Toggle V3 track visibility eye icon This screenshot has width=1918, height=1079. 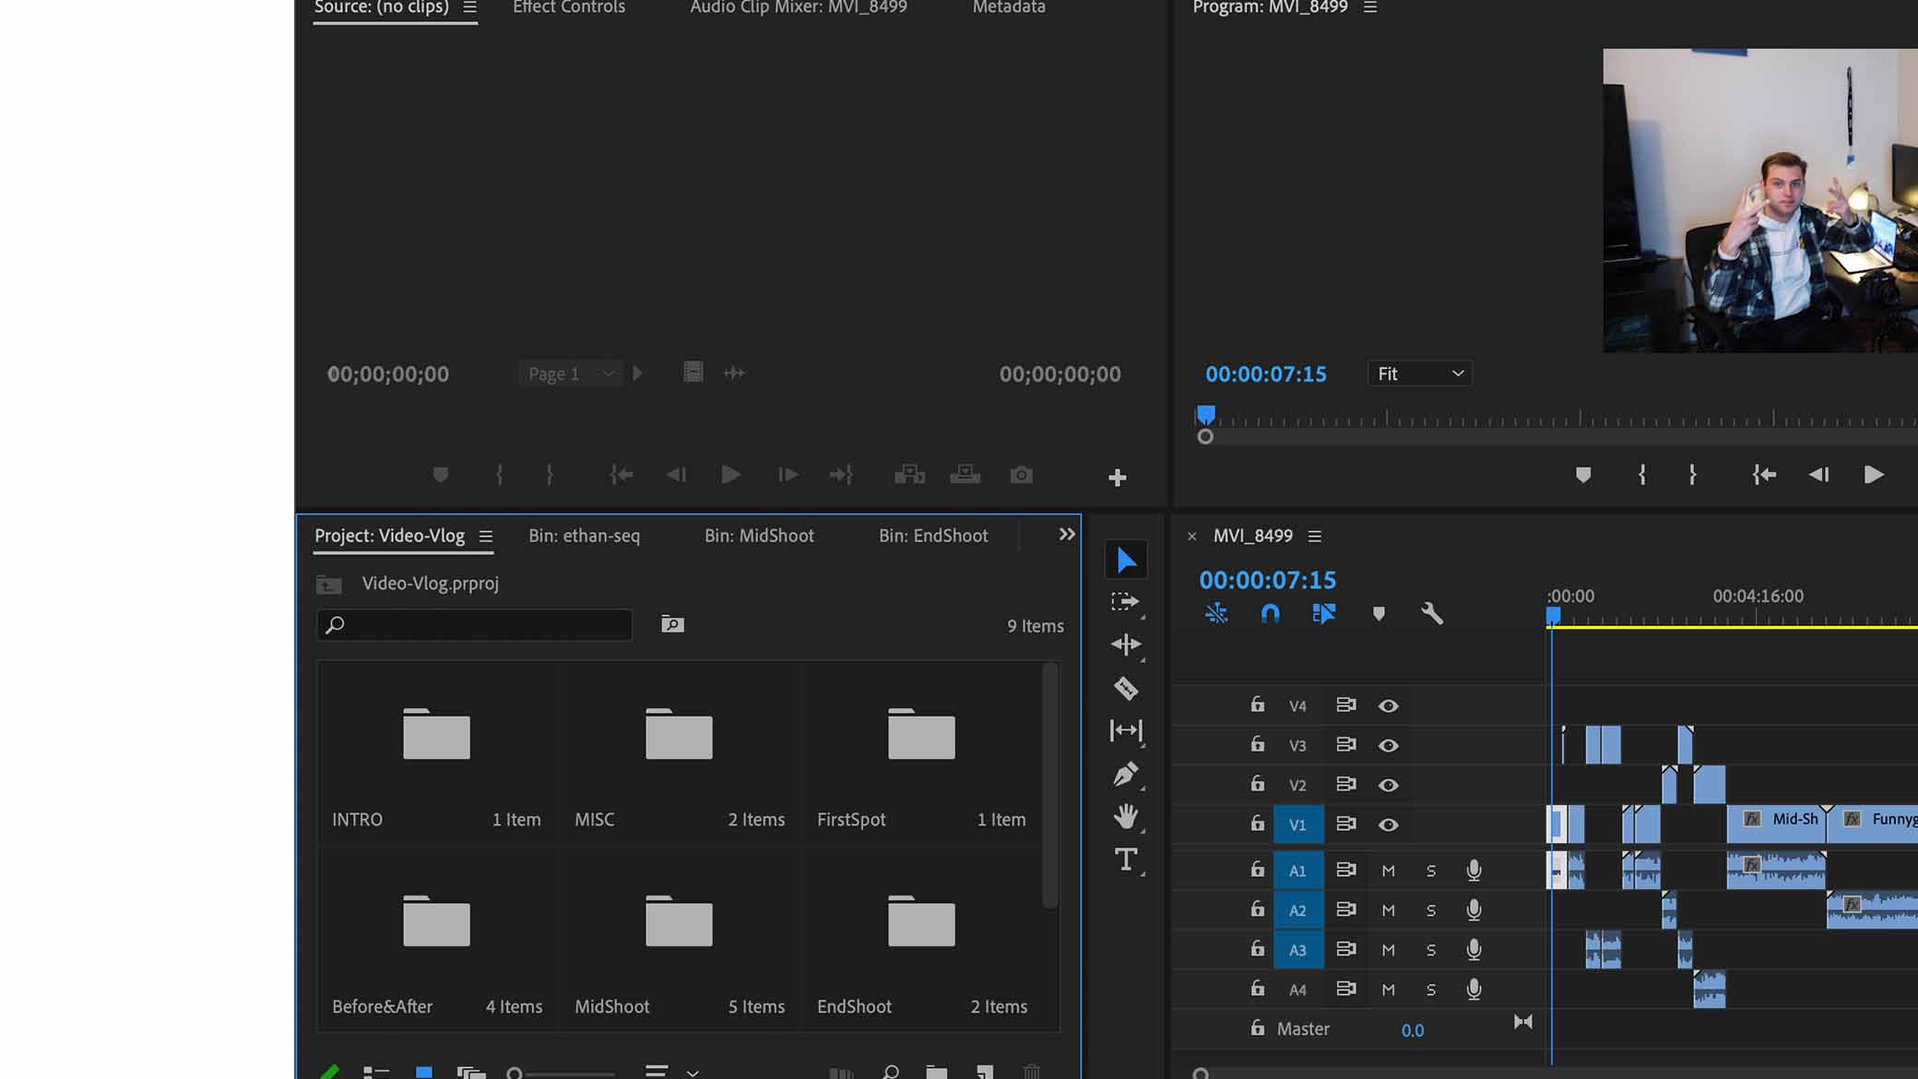click(1389, 744)
